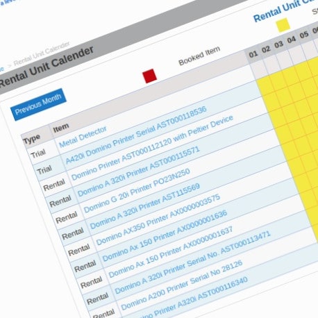This screenshot has height=318, width=318.
Task: Select day 04 column header
Action: (292, 40)
